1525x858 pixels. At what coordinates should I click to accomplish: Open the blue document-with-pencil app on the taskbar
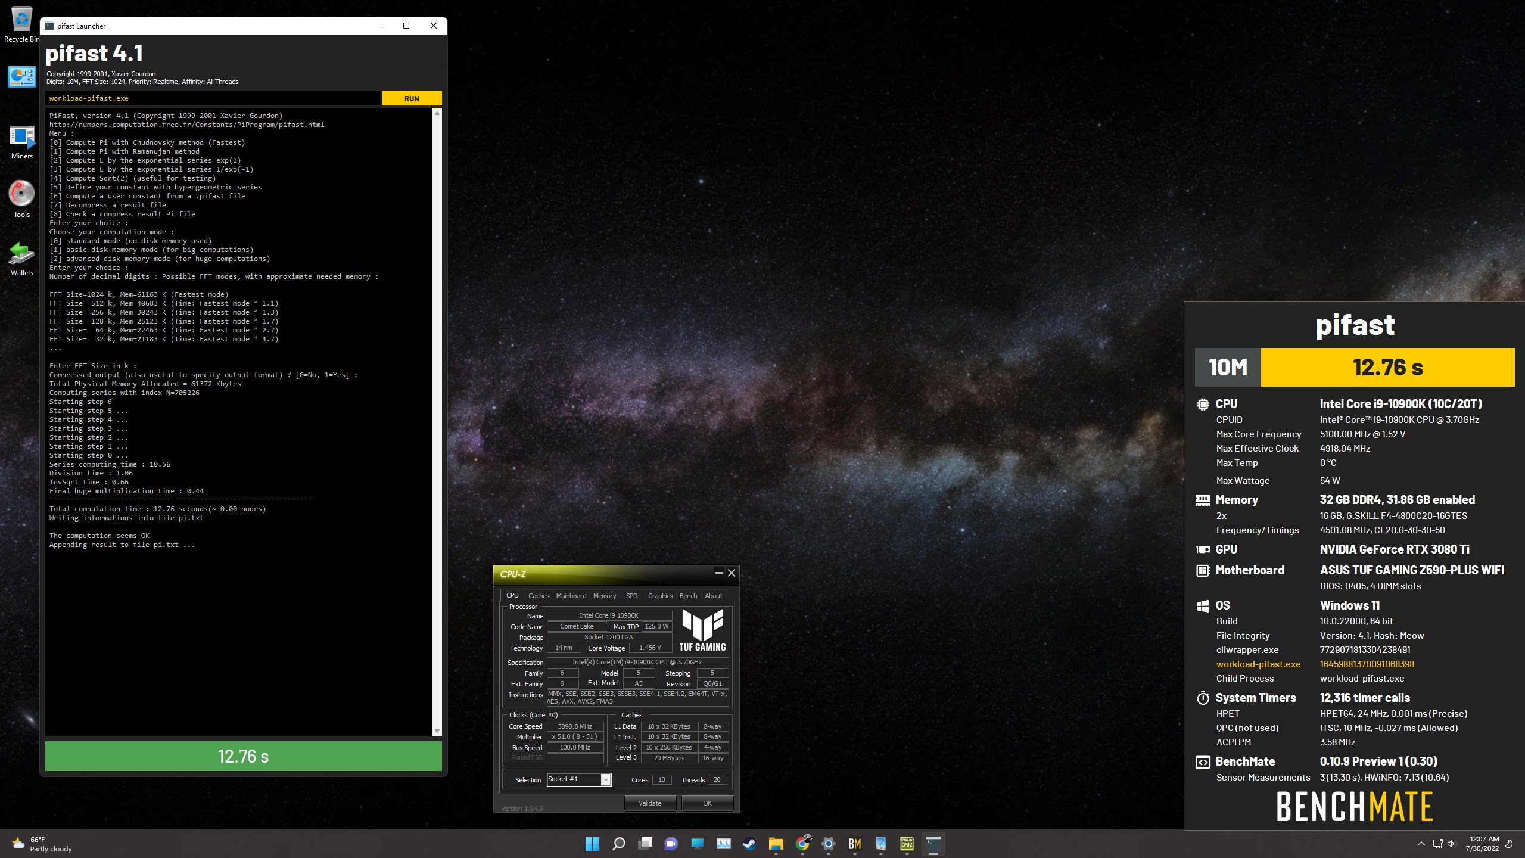tap(881, 844)
